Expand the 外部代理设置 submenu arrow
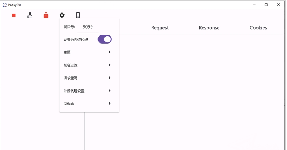The height and width of the screenshot is (150, 287). 110,91
